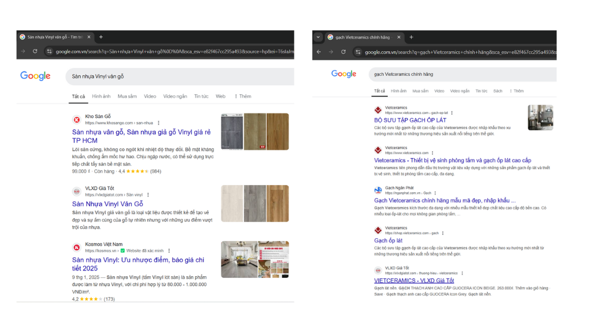This screenshot has width=589, height=336.
Task: Open 'VIETCERAMICS - VLXD Giá Tốt' link
Action: (x=414, y=281)
